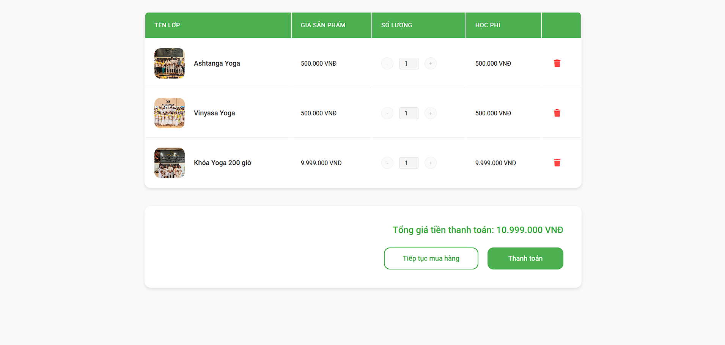Decrease Vinyasa Yoga quantity with minus
This screenshot has height=345, width=725.
click(x=387, y=113)
